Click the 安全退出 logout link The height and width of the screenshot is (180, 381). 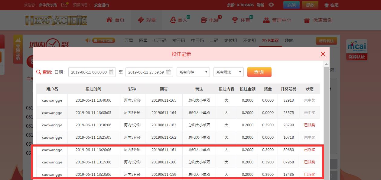[101, 5]
